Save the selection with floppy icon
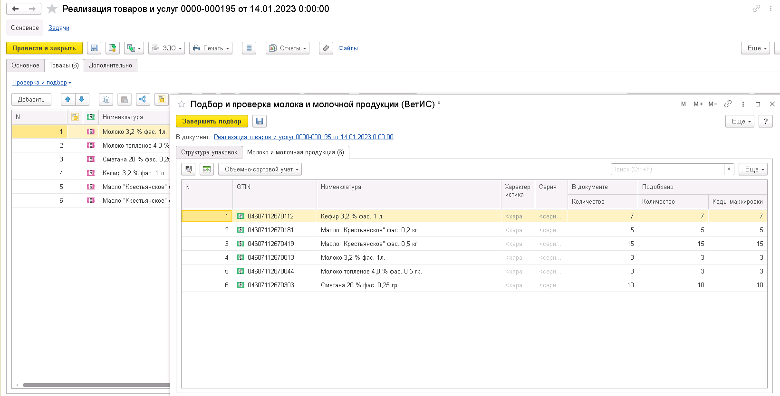Screen dimensions: 780x396 (x=260, y=121)
